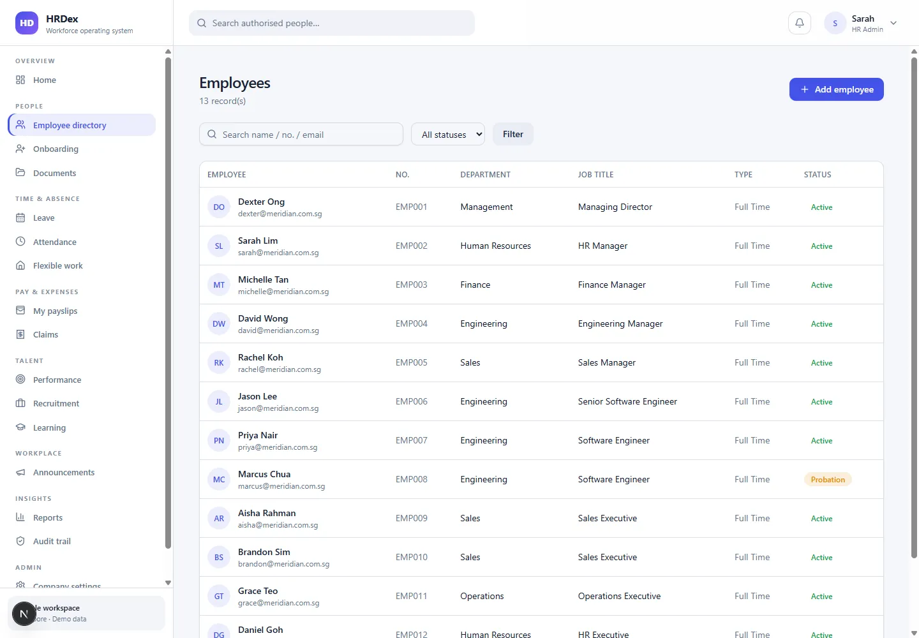
Task: Click the magnifier icon in the top search bar
Action: (202, 23)
